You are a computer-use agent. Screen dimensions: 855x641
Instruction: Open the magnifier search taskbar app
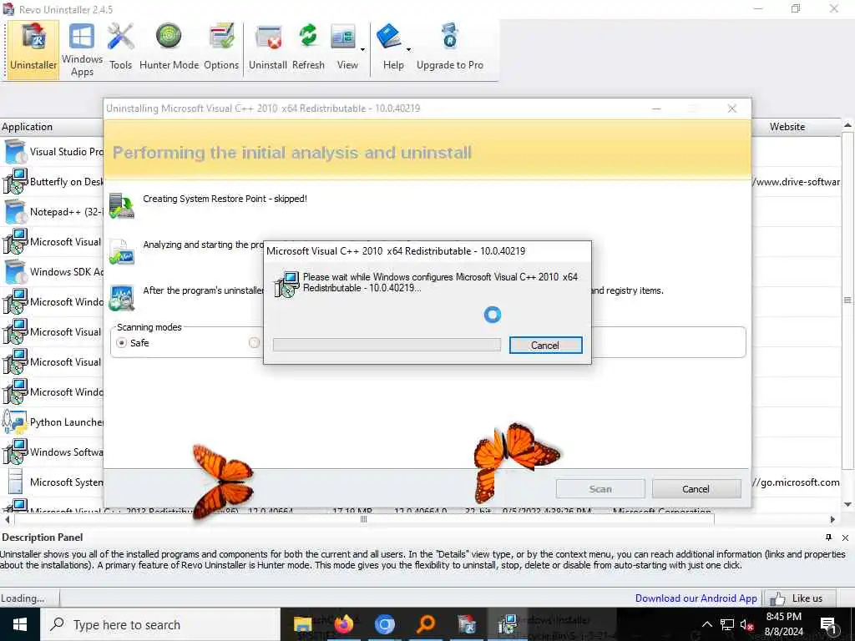click(426, 624)
